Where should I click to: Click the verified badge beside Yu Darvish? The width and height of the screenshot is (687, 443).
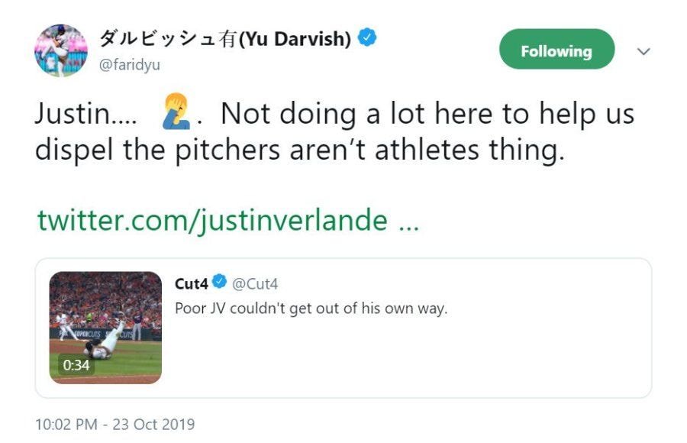(x=367, y=38)
